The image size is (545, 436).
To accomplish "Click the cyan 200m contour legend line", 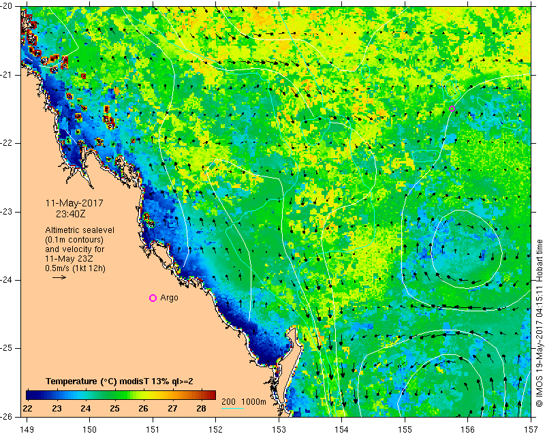I will [232, 408].
